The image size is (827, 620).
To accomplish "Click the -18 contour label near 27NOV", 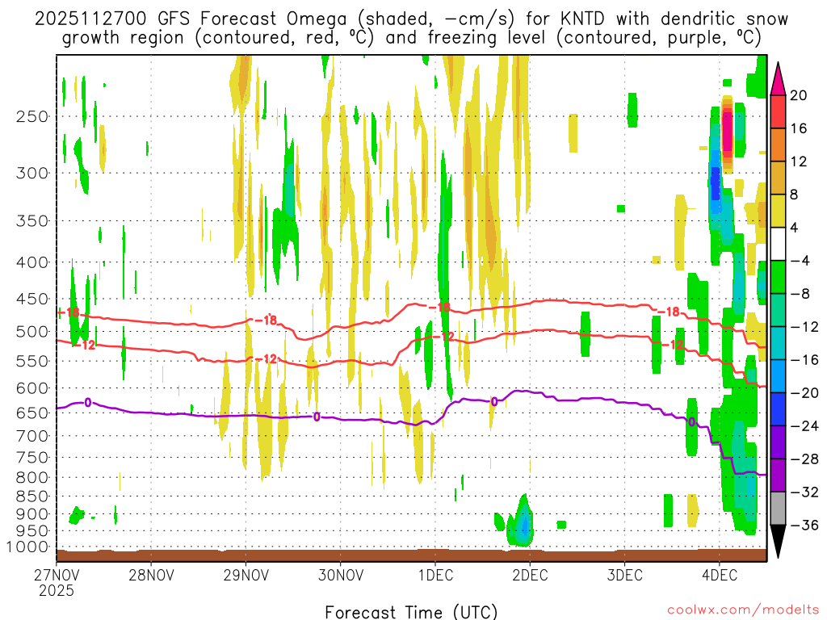I will 69,312.
